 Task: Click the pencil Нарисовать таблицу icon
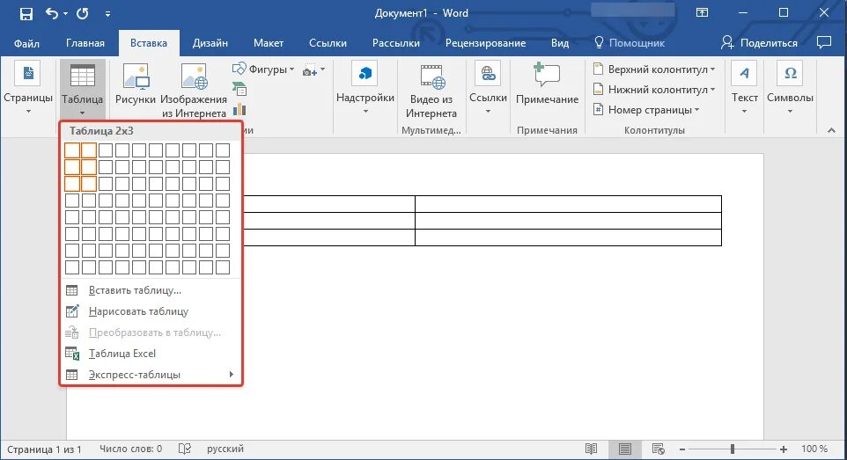(72, 311)
